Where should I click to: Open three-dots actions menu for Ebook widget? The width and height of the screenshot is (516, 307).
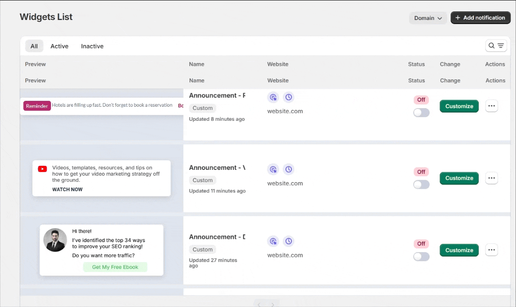tap(491, 250)
